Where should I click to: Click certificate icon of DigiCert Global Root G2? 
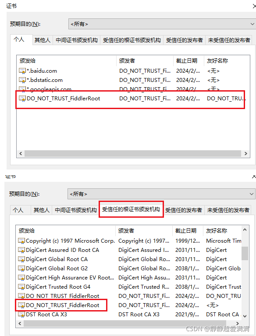tap(21, 269)
